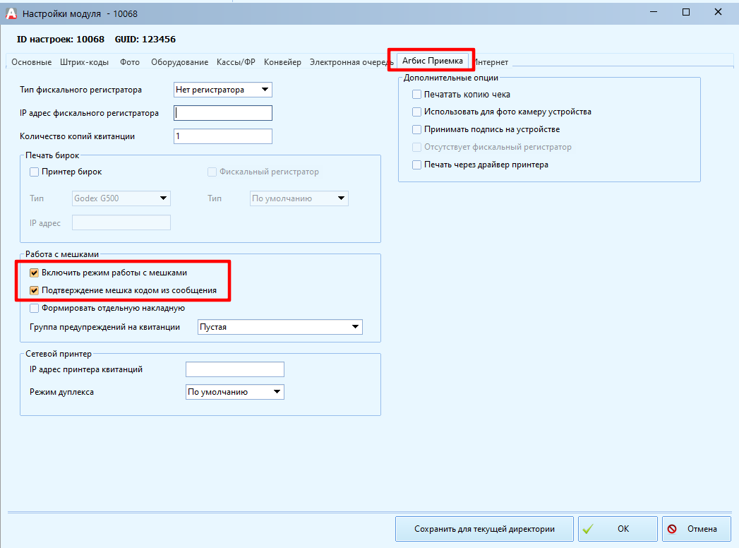This screenshot has height=548, width=739.
Task: Uncheck Подтверждение мешка кодом из сообщения
Action: (x=34, y=290)
